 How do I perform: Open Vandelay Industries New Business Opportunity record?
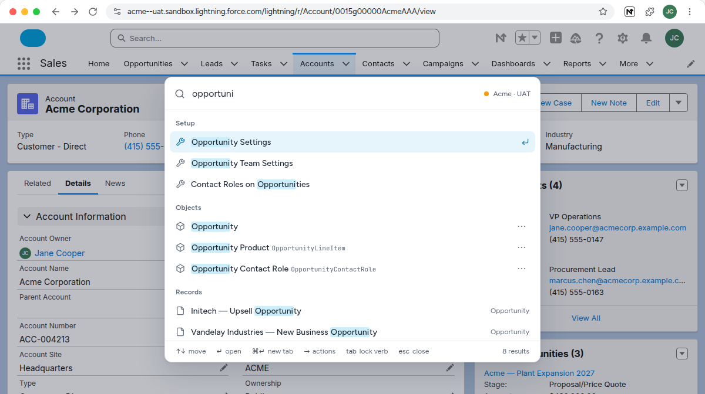(x=352, y=332)
